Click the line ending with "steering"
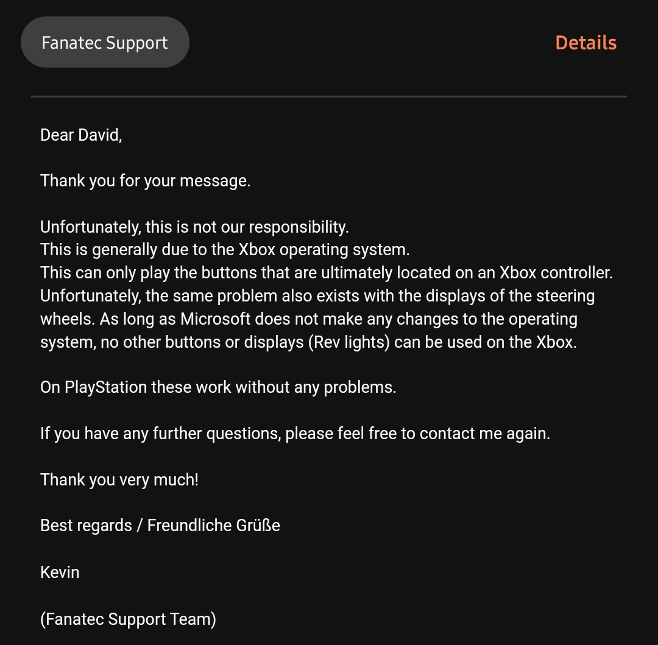This screenshot has width=658, height=645. (317, 295)
